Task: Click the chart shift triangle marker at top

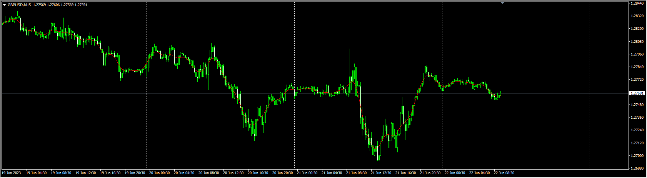Action: pos(502,3)
